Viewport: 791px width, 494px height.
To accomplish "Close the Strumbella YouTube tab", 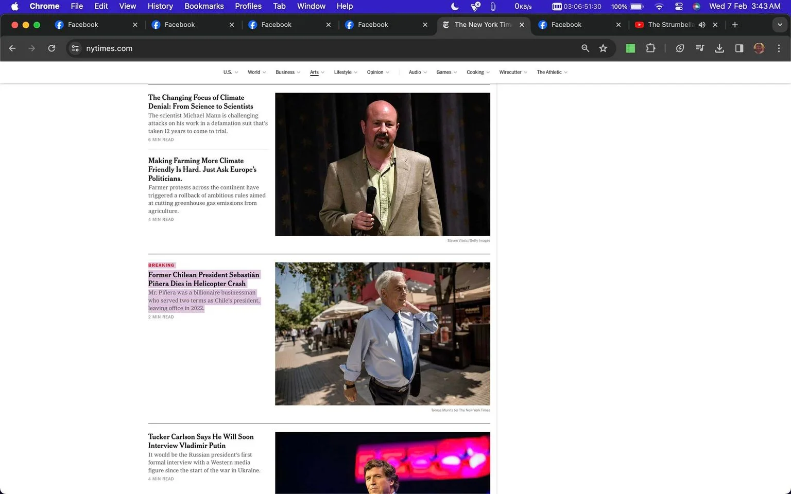I will 715,25.
